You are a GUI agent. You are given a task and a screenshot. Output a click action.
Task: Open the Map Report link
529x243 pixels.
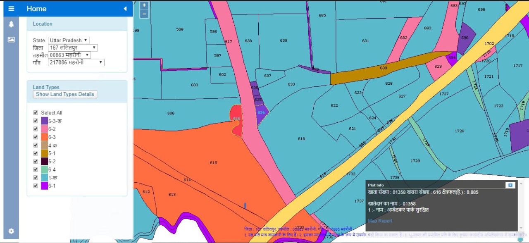pyautogui.click(x=380, y=221)
